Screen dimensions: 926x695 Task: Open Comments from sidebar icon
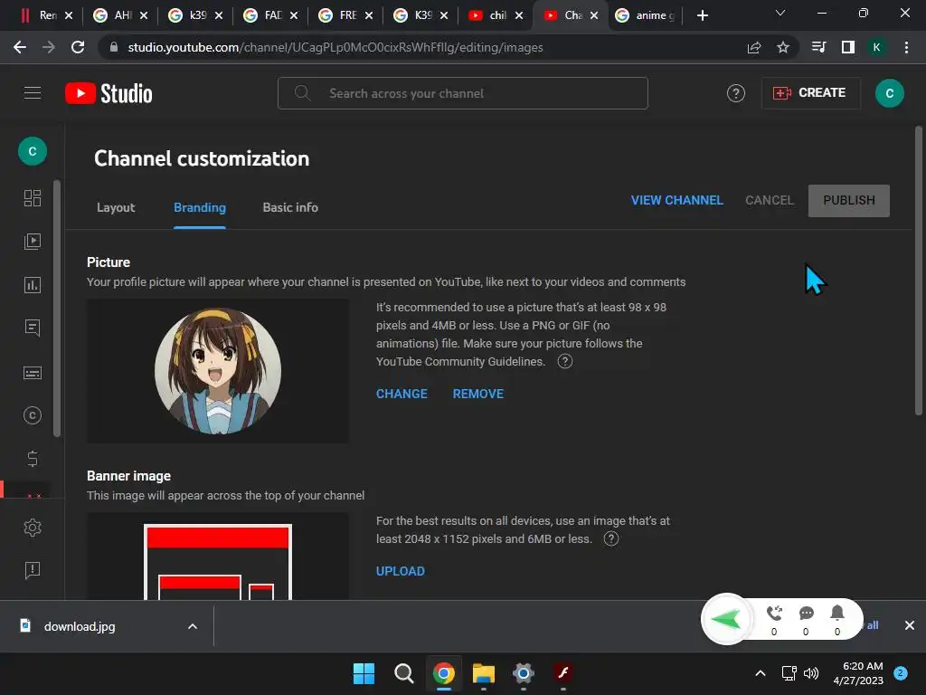[33, 328]
